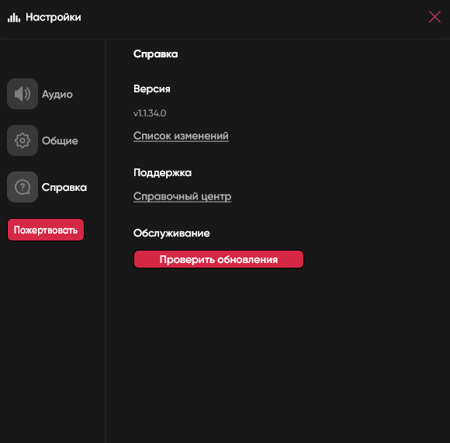Click the version number v1.1.34.0 text
The image size is (450, 443).
pos(150,113)
